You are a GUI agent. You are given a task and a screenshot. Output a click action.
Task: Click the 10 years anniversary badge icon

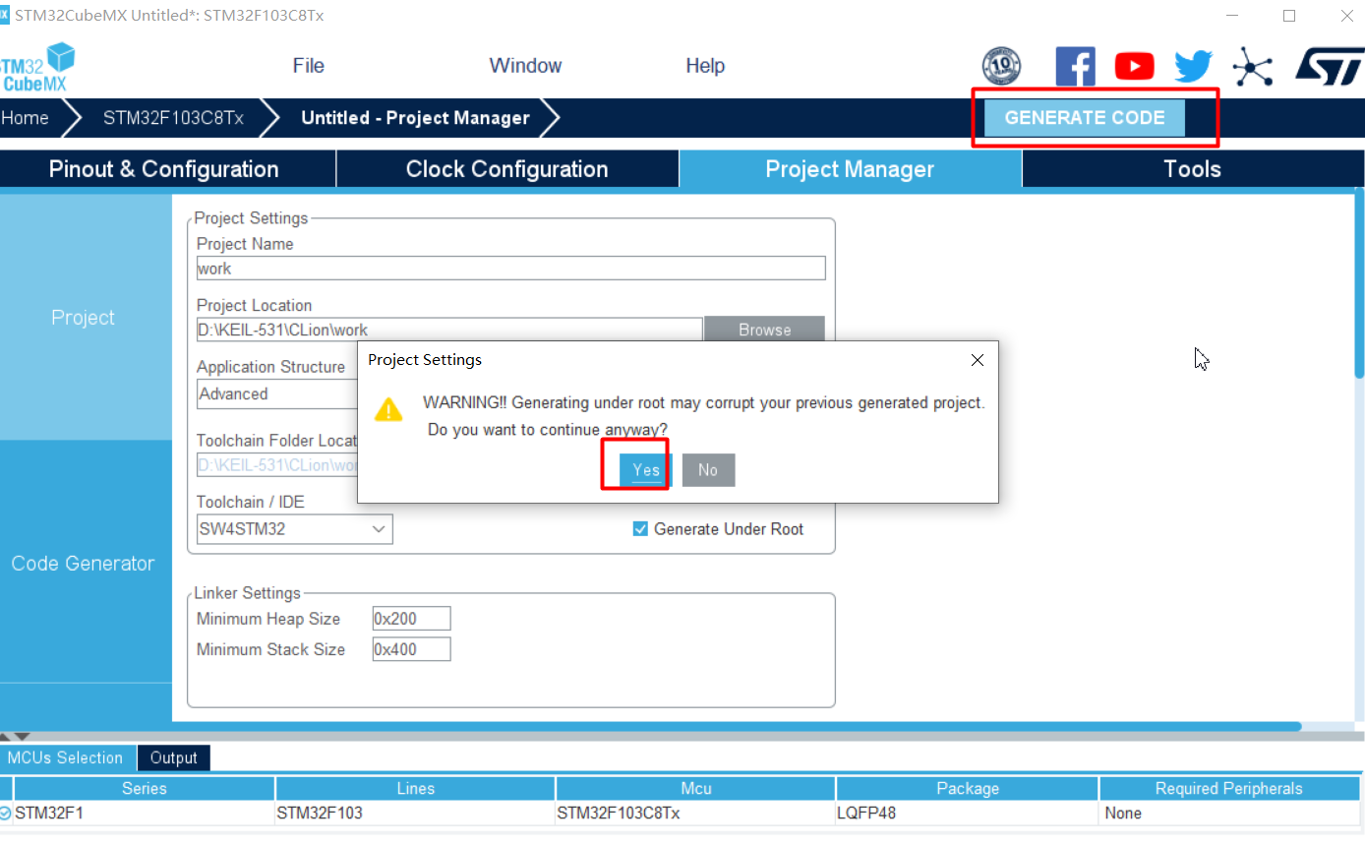(x=1001, y=67)
